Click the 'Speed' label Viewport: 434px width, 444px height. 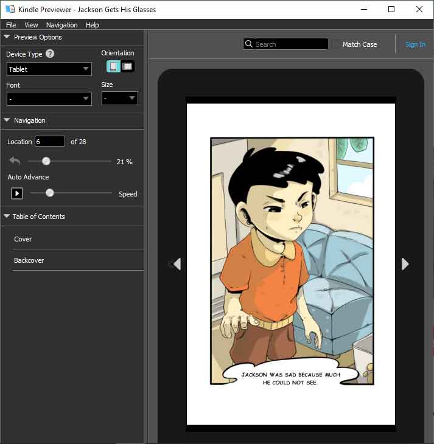coord(128,194)
